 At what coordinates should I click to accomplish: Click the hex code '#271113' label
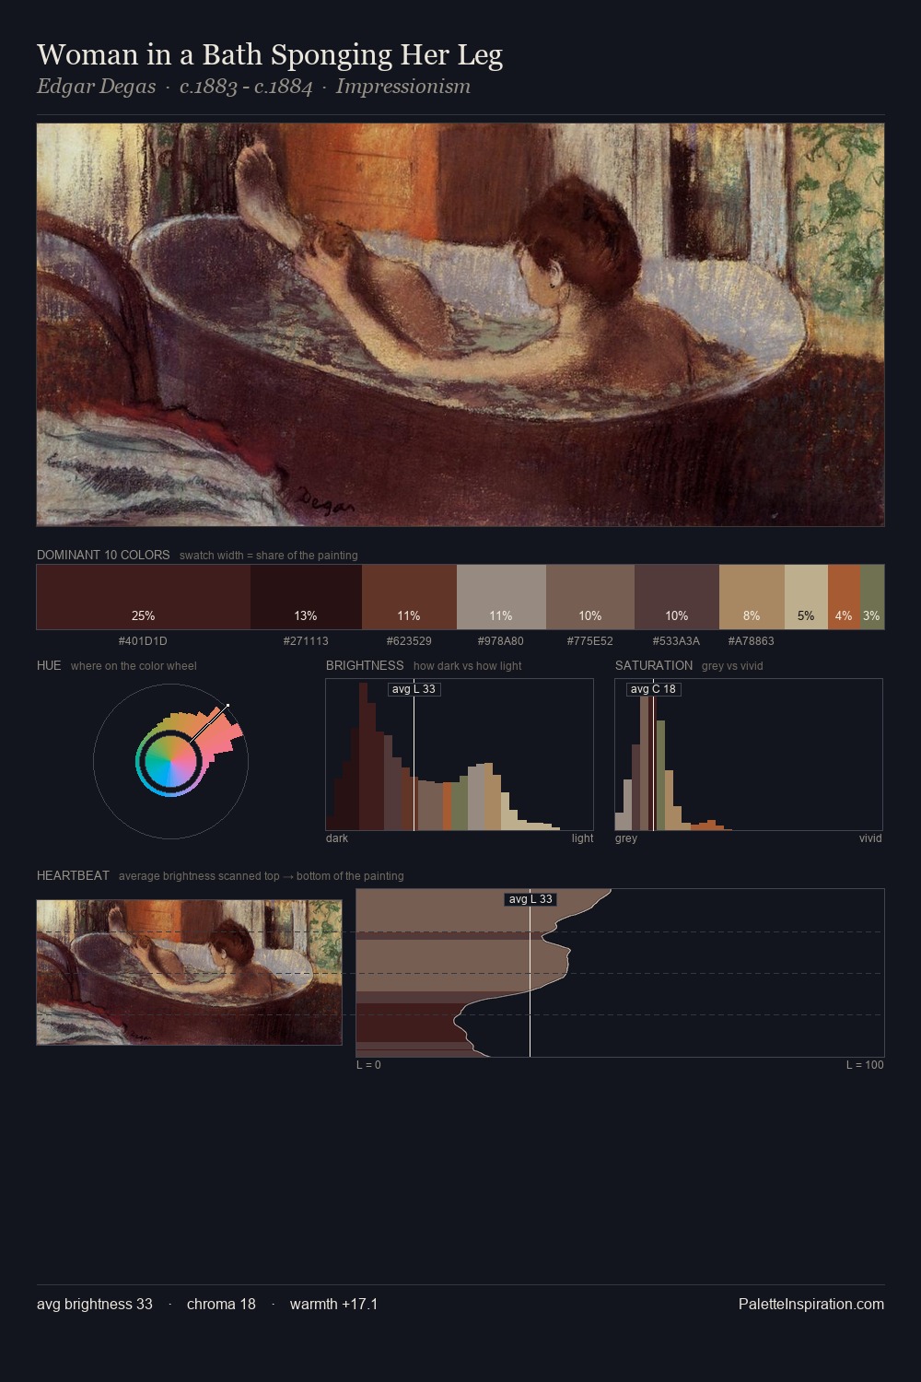[x=306, y=640]
